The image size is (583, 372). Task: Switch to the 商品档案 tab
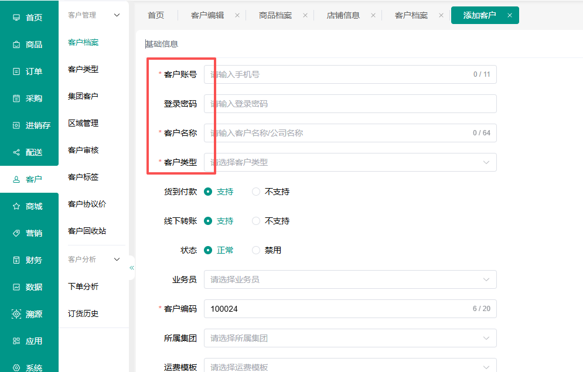click(x=275, y=15)
